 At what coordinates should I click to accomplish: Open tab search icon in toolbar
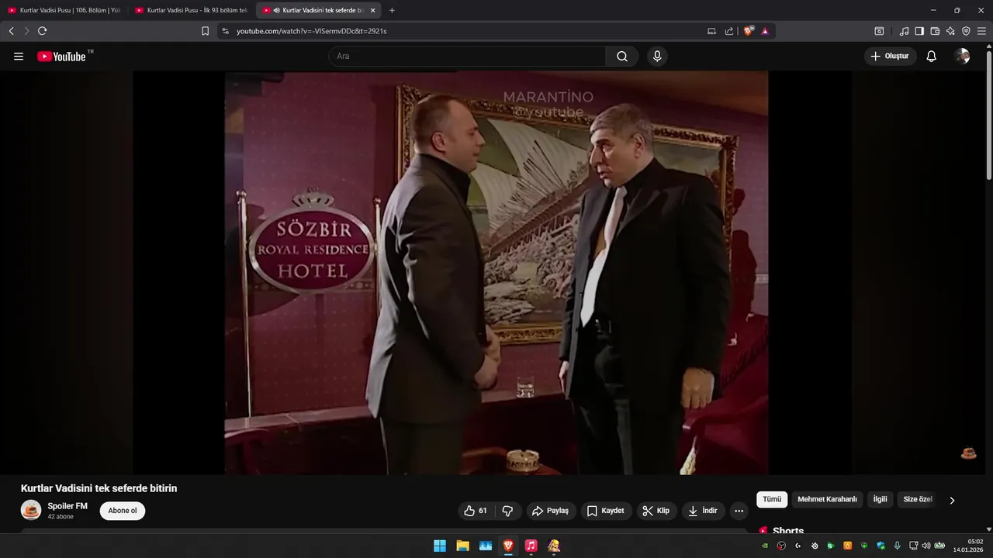[879, 31]
